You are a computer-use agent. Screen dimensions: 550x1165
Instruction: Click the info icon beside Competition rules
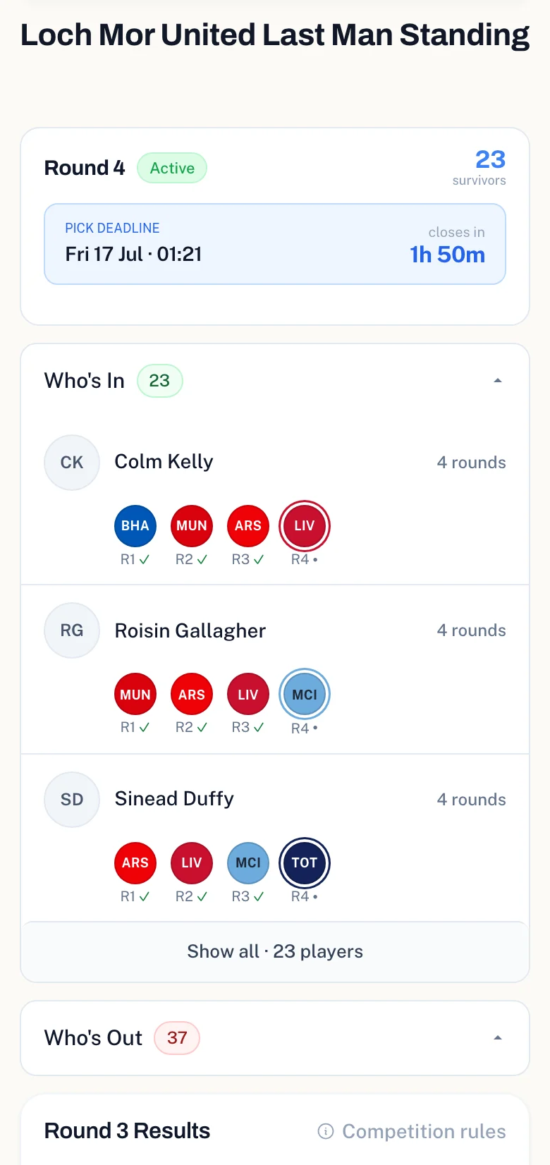326,1131
